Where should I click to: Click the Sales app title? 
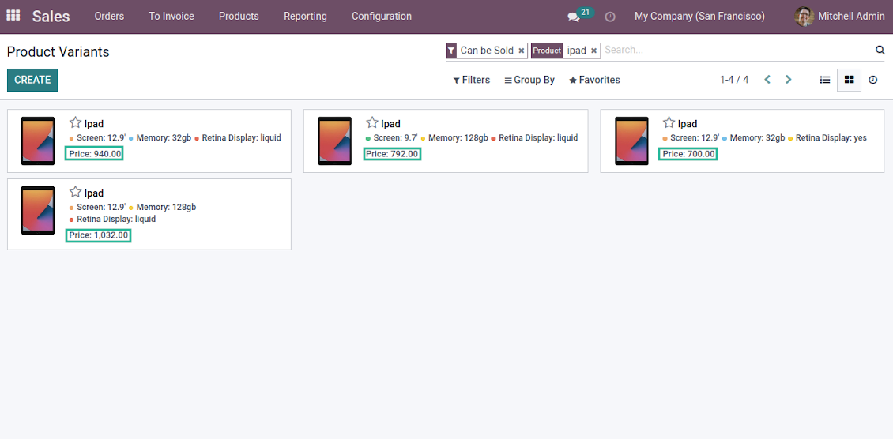click(51, 17)
